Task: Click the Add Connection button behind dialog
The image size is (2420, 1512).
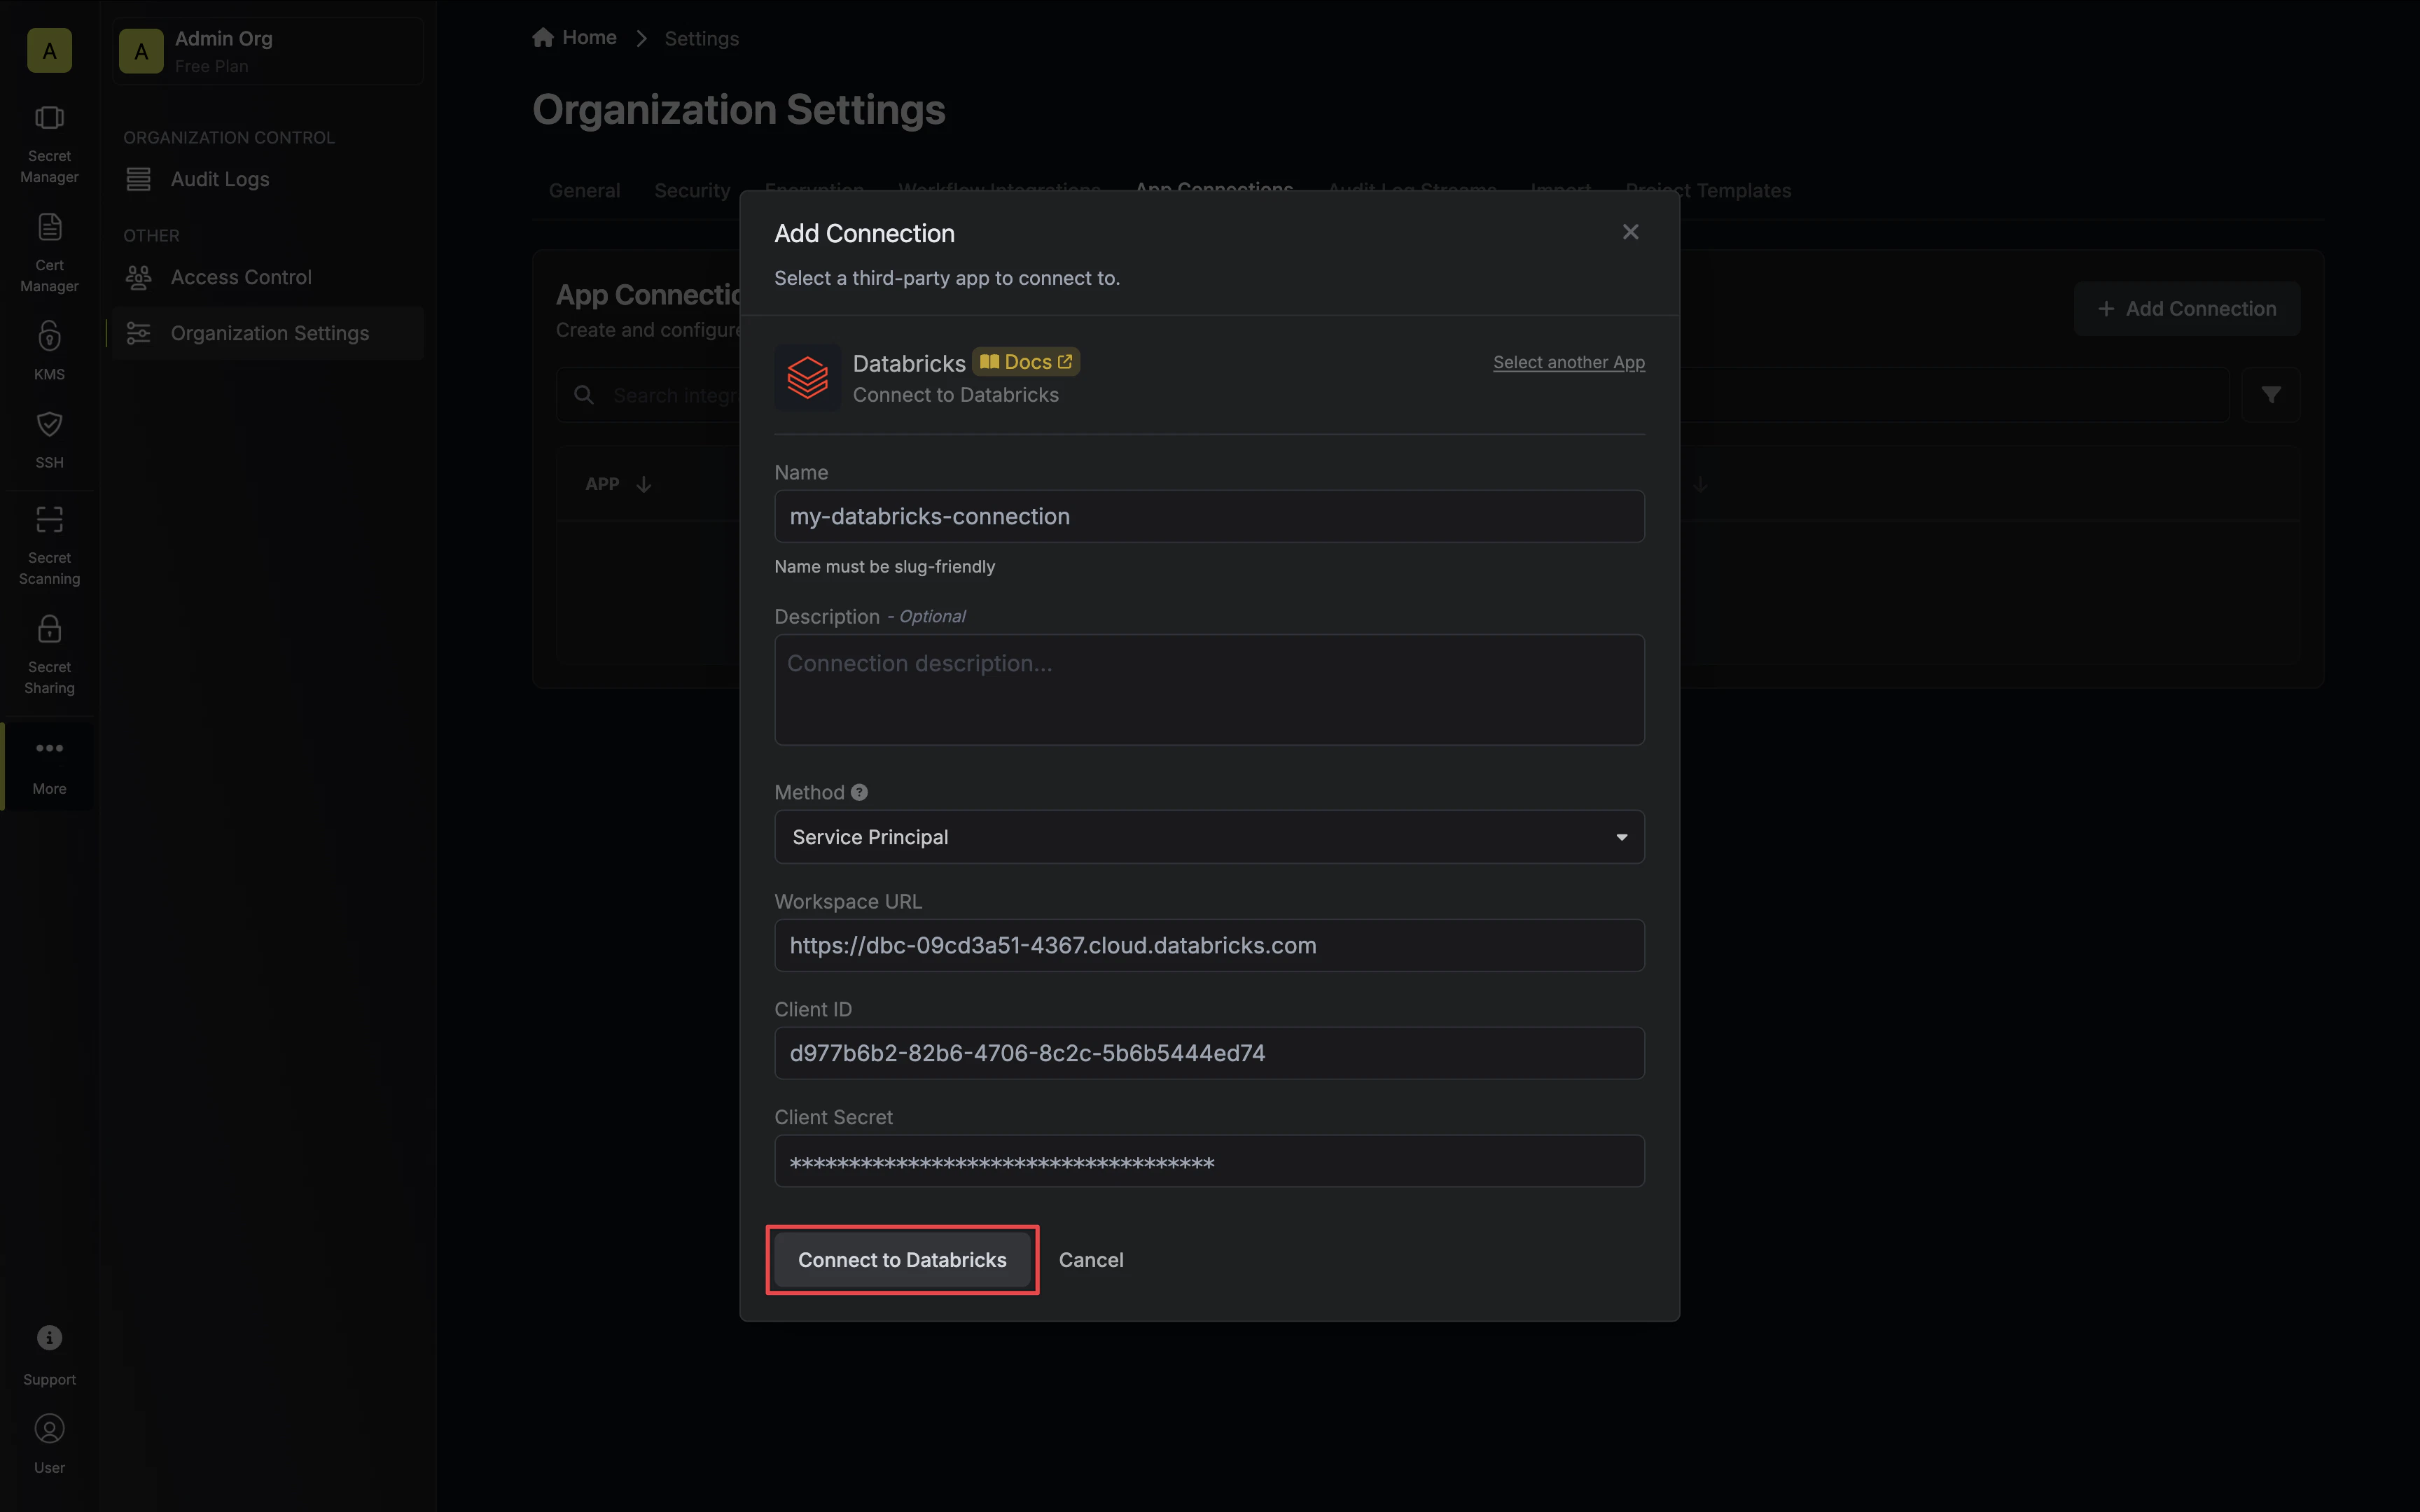Action: tap(2186, 309)
